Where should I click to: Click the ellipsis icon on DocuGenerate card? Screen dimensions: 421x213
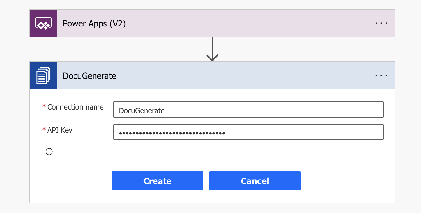click(x=381, y=75)
